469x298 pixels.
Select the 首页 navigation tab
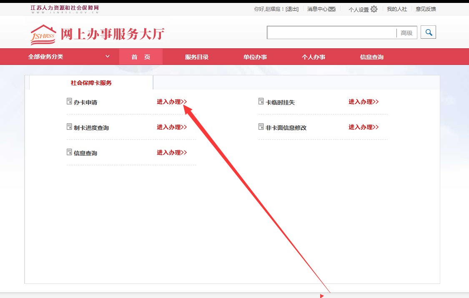(141, 56)
